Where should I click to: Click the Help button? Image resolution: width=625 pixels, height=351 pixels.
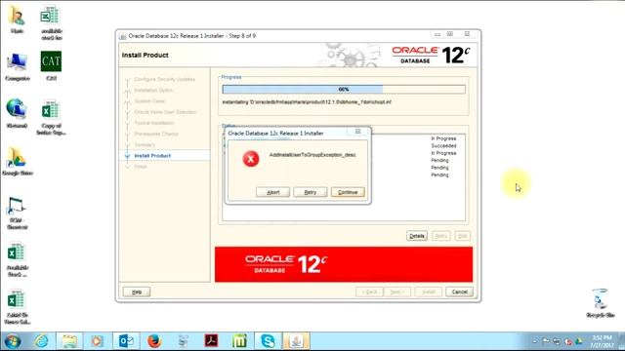click(137, 292)
